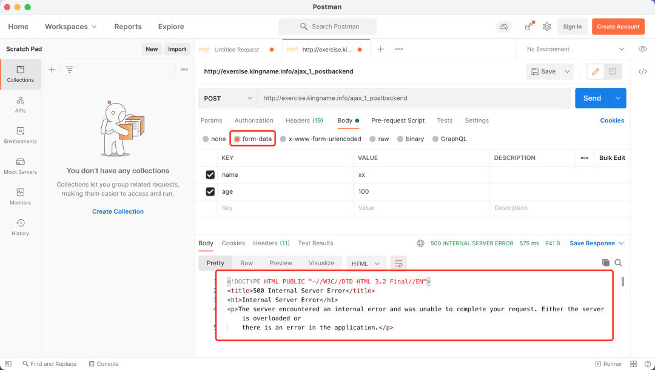655x370 pixels.
Task: Open the table columns three-dot options
Action: (585, 157)
